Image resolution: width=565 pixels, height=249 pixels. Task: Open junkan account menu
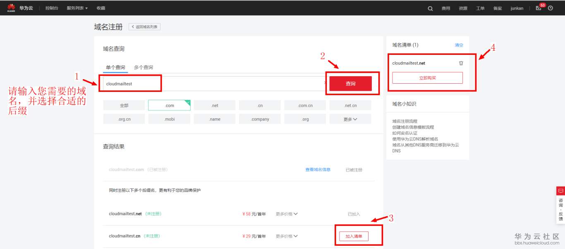pyautogui.click(x=517, y=8)
